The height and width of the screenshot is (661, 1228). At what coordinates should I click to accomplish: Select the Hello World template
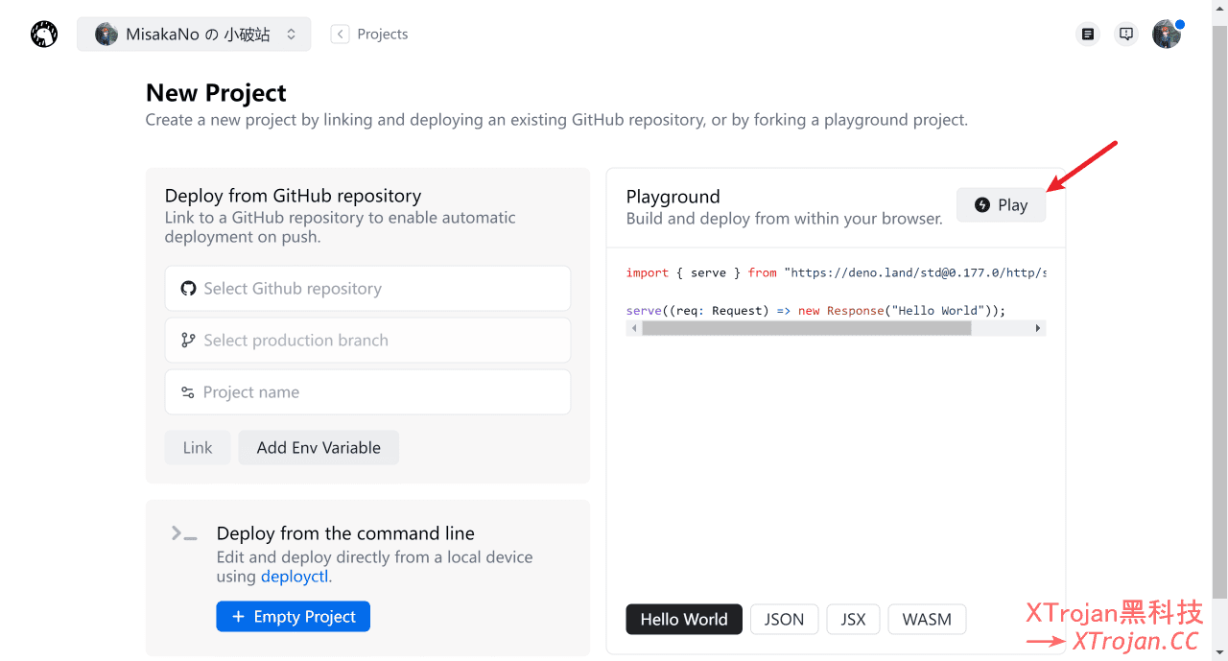pyautogui.click(x=684, y=620)
